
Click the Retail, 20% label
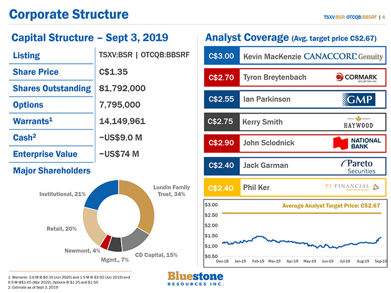(61, 229)
